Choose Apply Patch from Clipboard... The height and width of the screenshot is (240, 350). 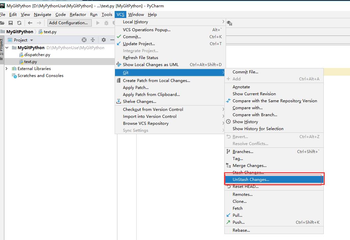point(170,95)
